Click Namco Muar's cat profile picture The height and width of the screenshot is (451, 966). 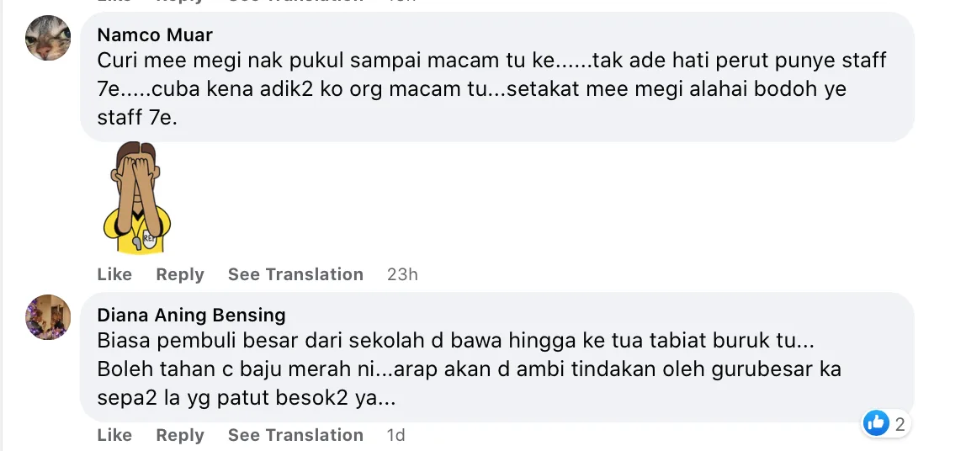tap(48, 37)
